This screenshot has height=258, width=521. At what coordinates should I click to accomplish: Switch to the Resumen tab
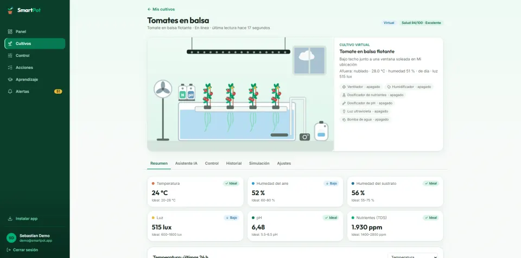click(159, 163)
